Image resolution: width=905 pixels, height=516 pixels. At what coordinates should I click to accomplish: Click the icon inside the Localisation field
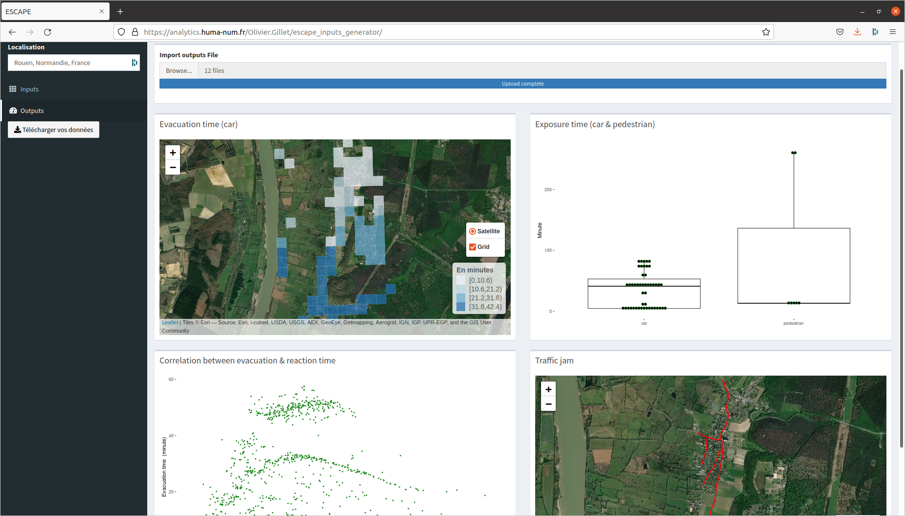[134, 63]
